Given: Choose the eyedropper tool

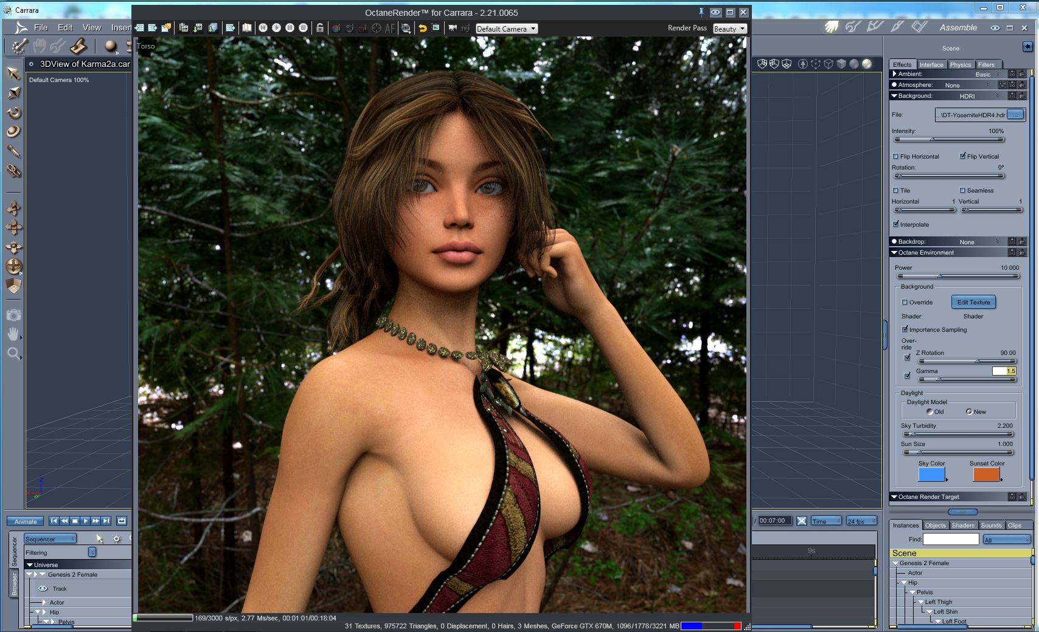Looking at the screenshot, I should tap(13, 151).
